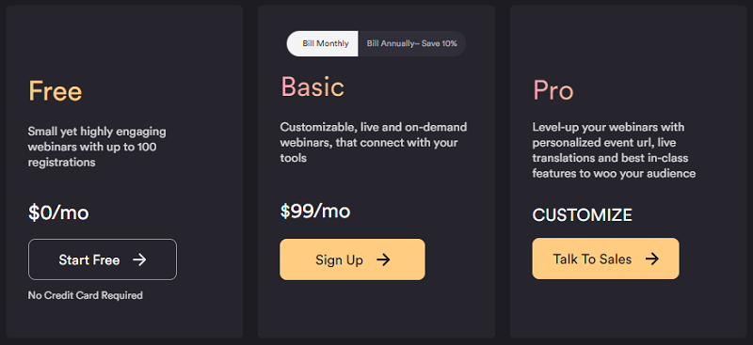This screenshot has width=753, height=345.
Task: Click the $0/mo price text
Action: 58,212
